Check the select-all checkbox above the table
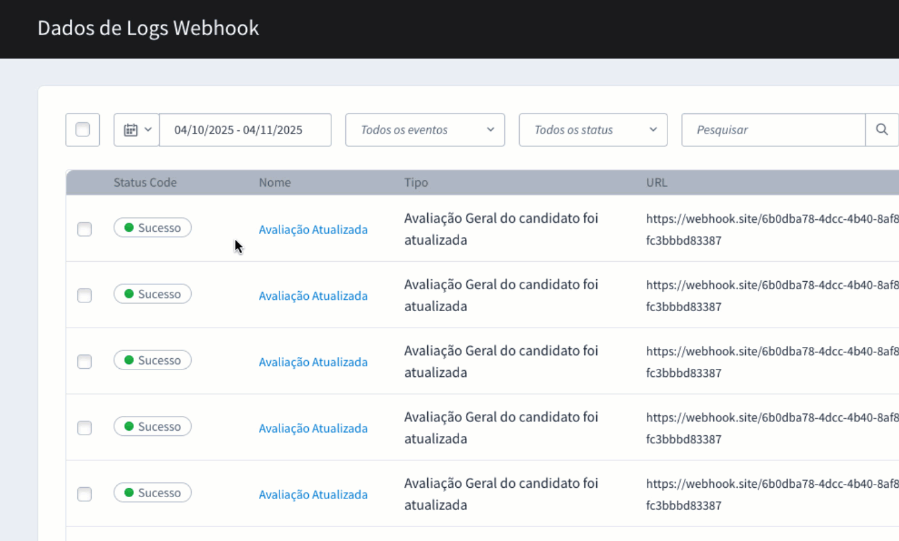The image size is (899, 541). (83, 130)
